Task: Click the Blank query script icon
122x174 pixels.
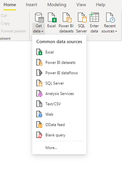Action: click(39, 135)
